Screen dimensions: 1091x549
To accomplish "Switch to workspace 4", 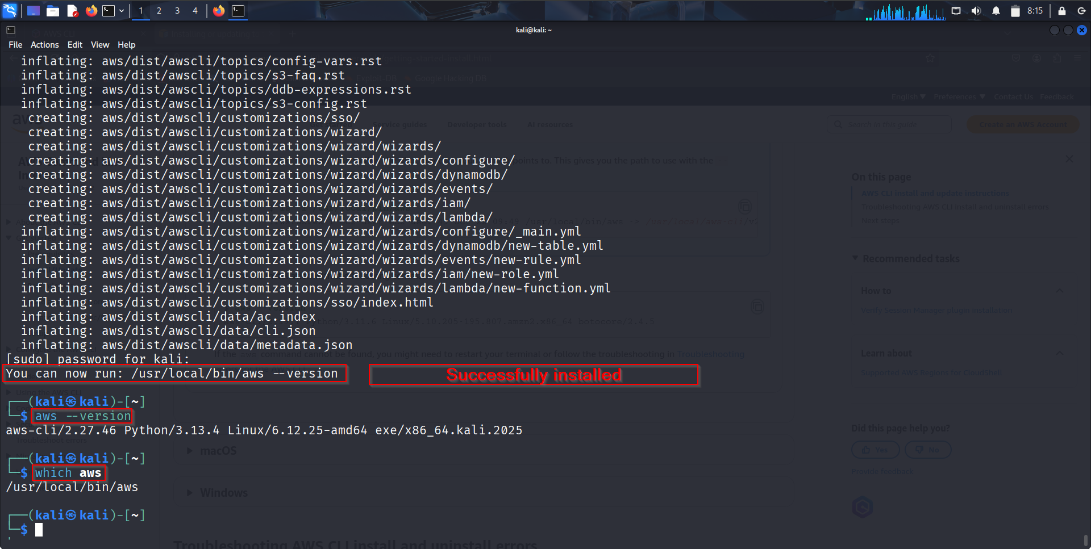I will pyautogui.click(x=195, y=11).
